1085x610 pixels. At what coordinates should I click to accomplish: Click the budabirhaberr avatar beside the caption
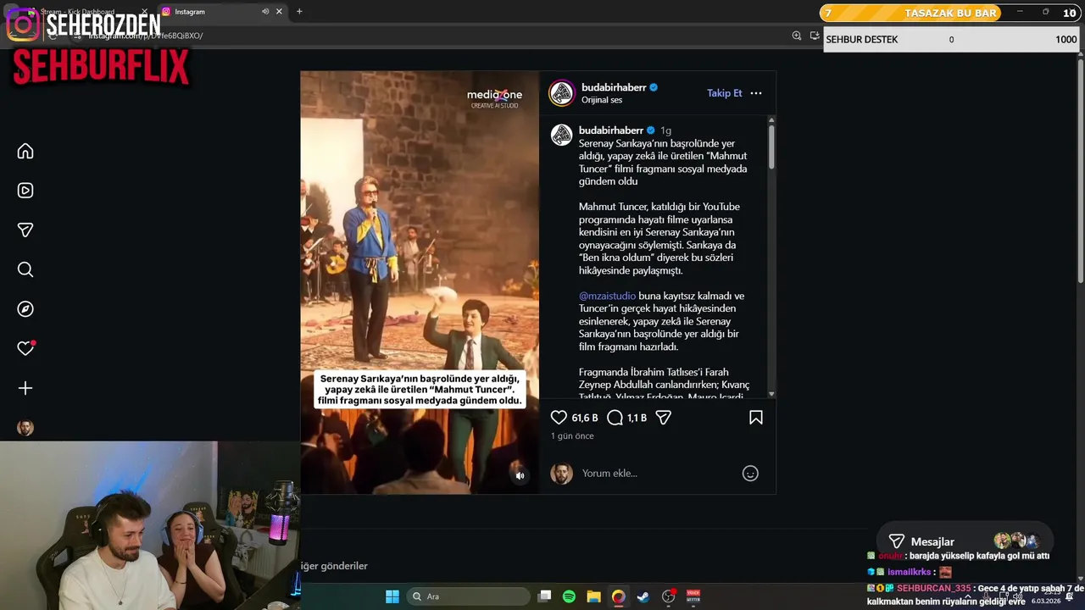562,136
